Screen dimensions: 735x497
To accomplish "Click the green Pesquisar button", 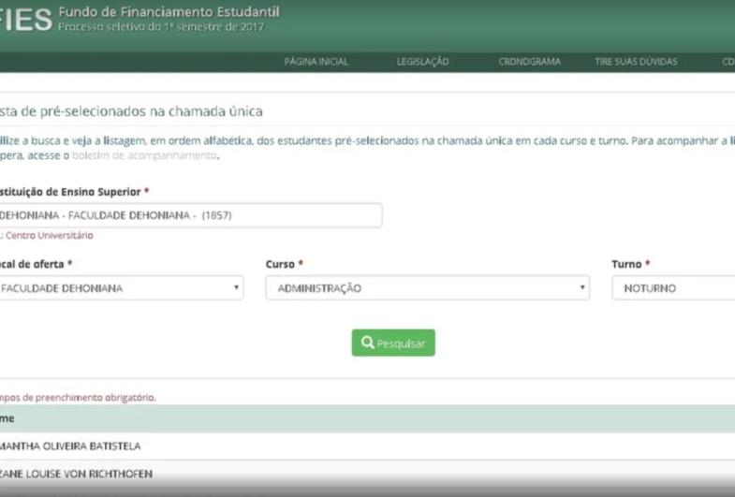I will pyautogui.click(x=393, y=343).
